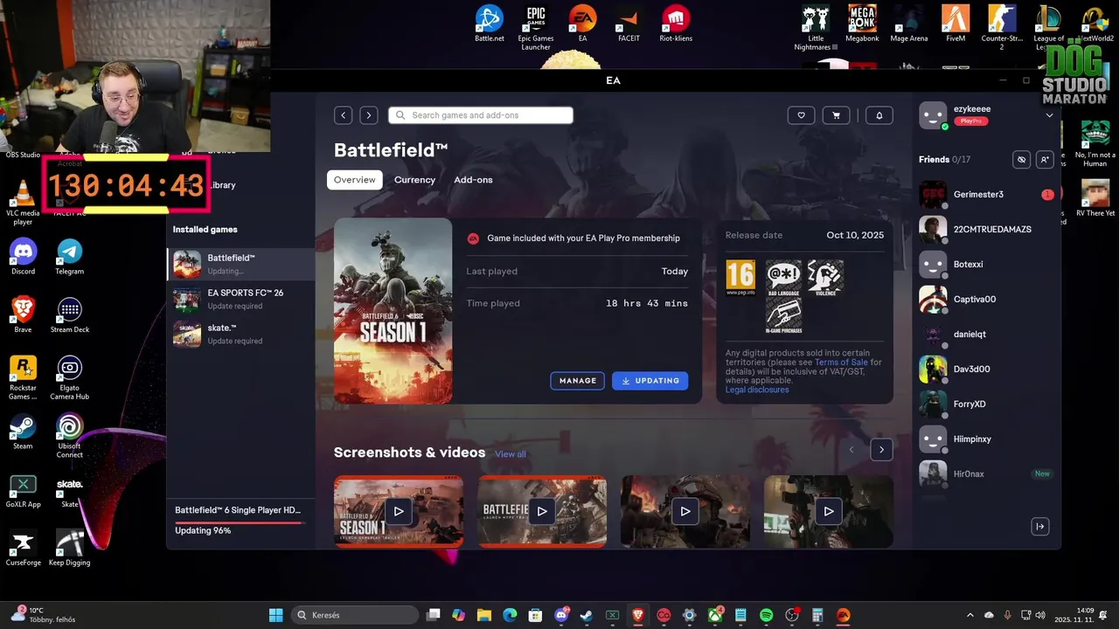The height and width of the screenshot is (629, 1119).
Task: Open Stream Deck desktop icon
Action: (x=70, y=314)
